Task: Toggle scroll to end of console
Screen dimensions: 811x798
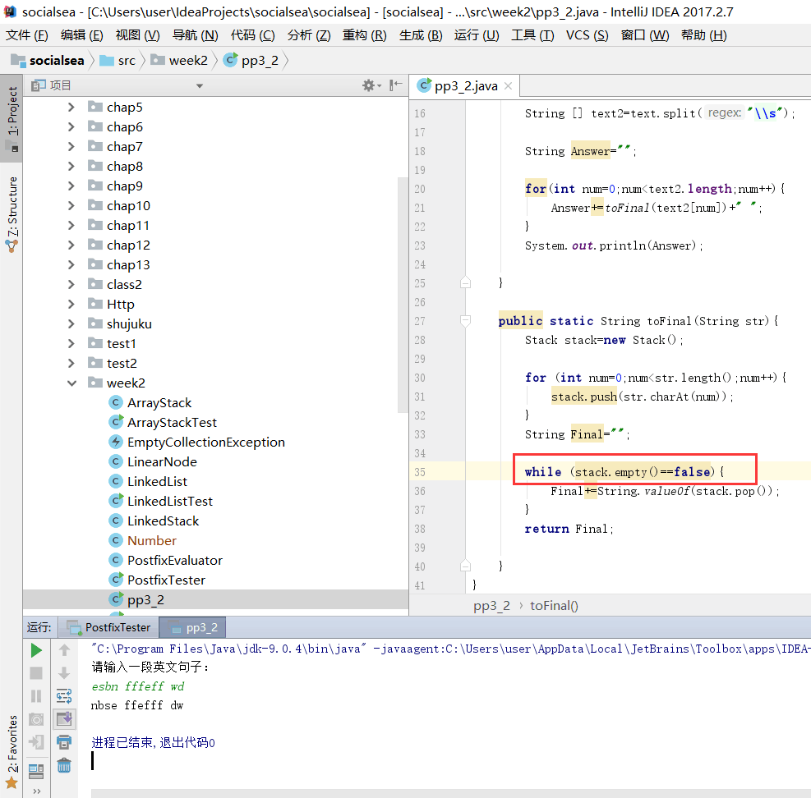Action: 64,719
